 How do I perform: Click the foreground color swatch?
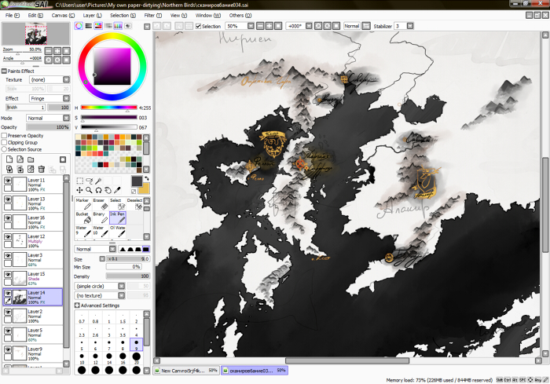click(x=136, y=181)
